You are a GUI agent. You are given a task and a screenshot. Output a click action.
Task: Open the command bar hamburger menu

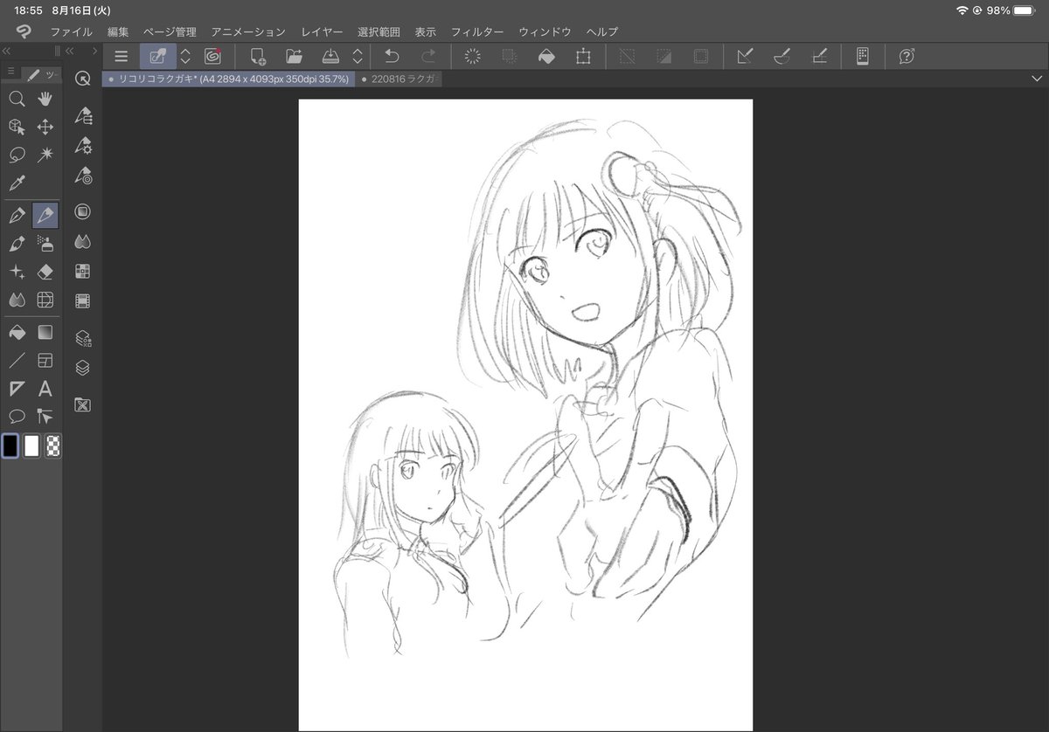tap(122, 57)
